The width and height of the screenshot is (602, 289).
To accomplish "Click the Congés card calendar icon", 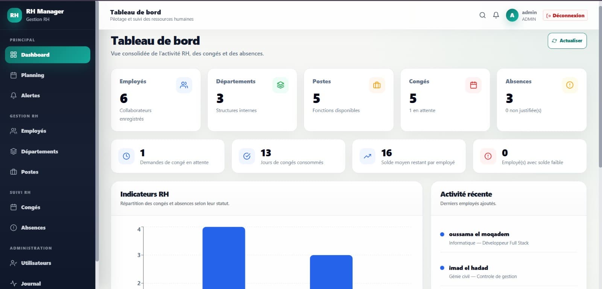I will (x=473, y=85).
